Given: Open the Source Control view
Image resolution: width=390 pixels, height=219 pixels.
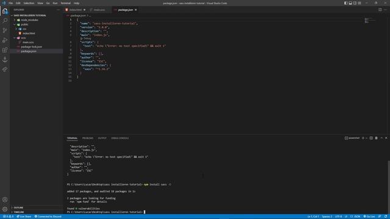Looking at the screenshot, I should 5,30.
